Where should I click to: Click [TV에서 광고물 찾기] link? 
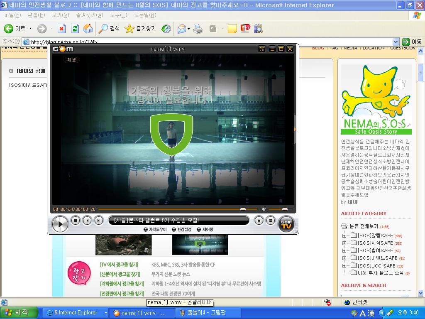coord(119,265)
